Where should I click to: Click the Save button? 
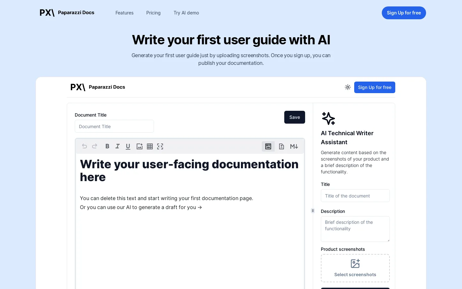295,117
